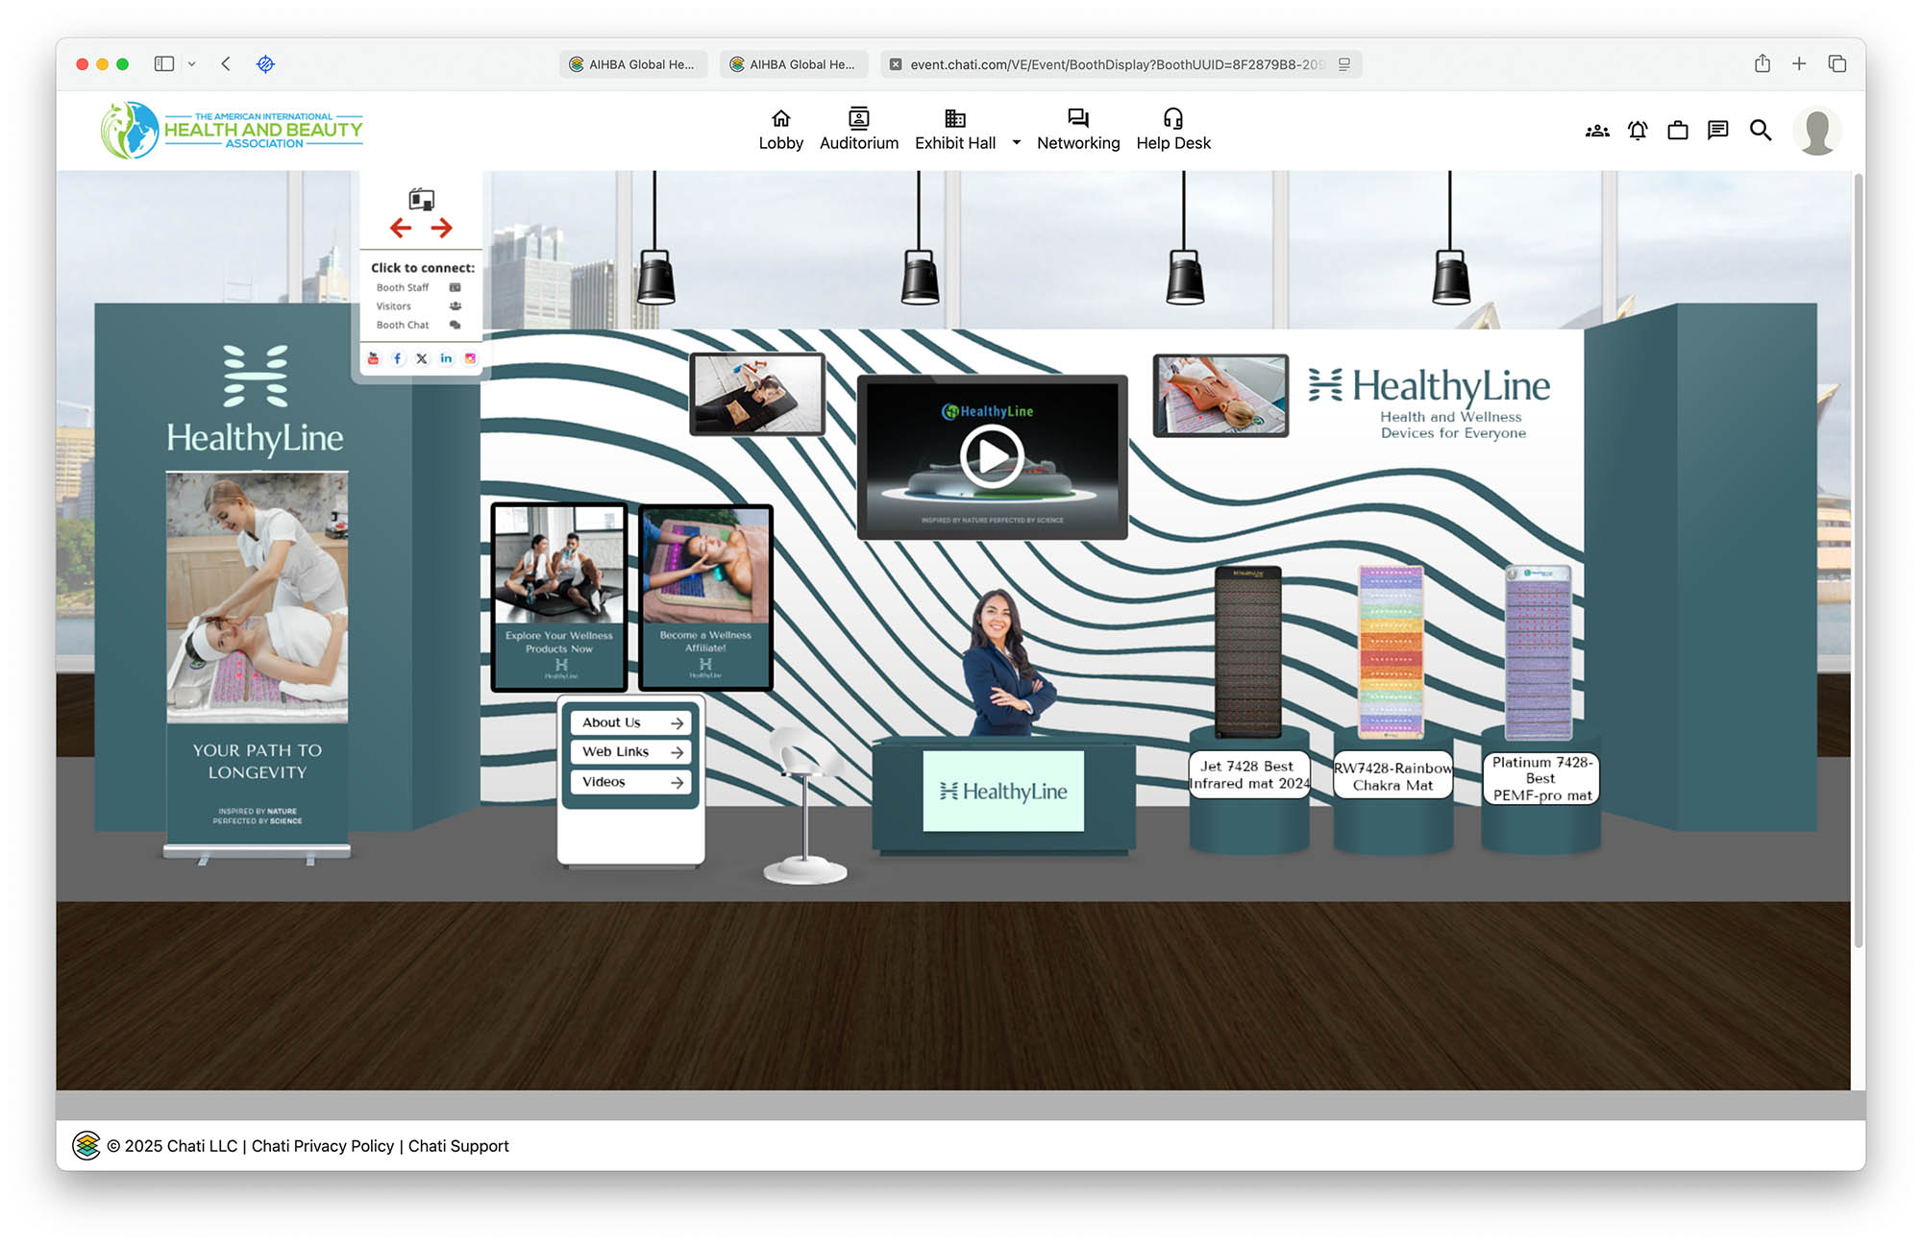Viewport: 1922px width, 1245px height.
Task: Play the HealthyLine booth video
Action: point(992,456)
